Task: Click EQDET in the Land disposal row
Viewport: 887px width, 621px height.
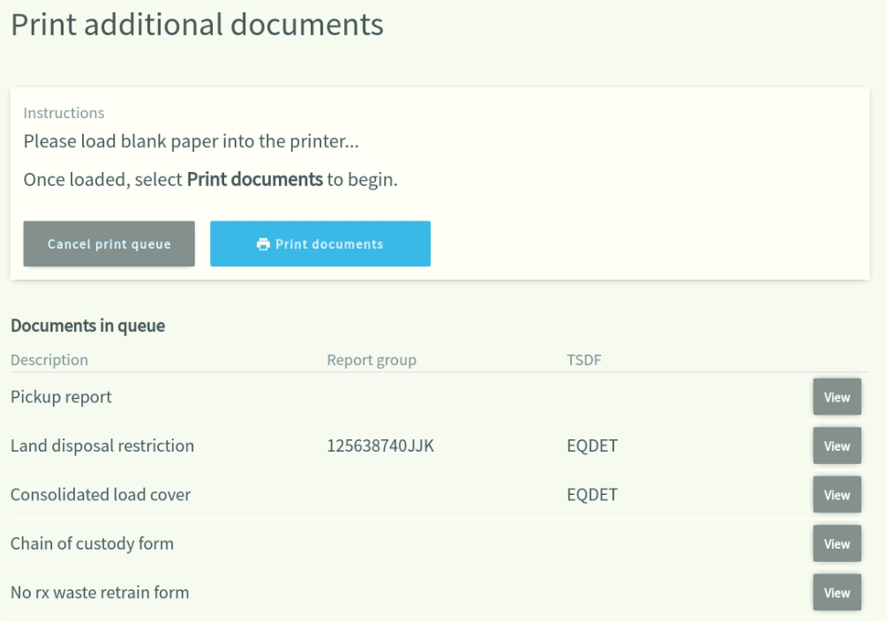Action: tap(592, 445)
